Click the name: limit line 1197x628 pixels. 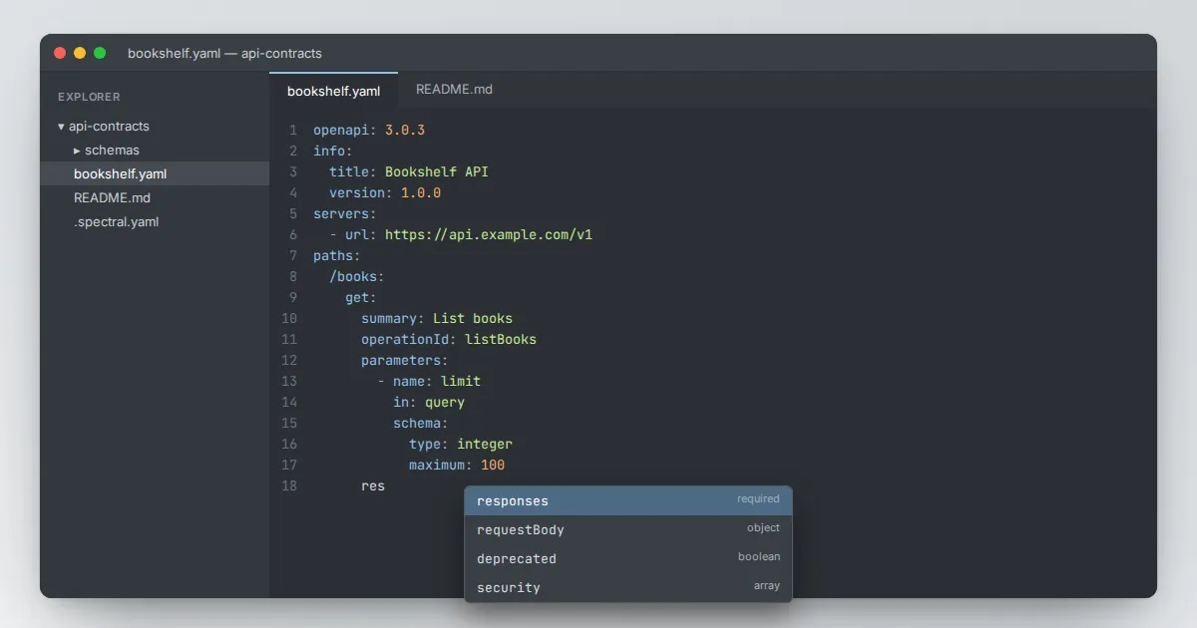click(x=437, y=381)
